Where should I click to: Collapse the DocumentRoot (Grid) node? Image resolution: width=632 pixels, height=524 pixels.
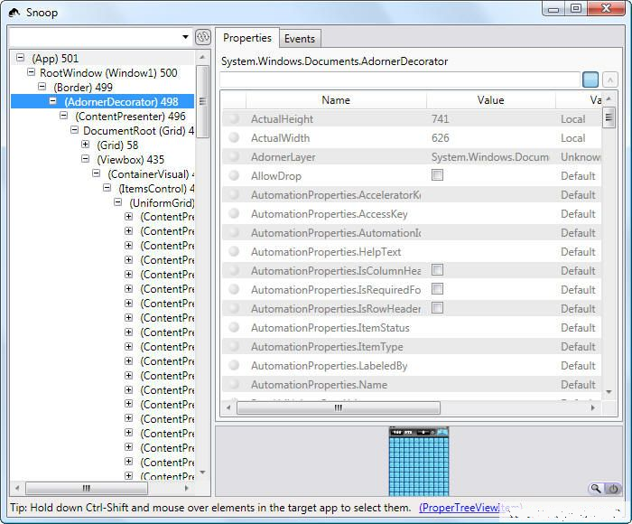pos(75,130)
